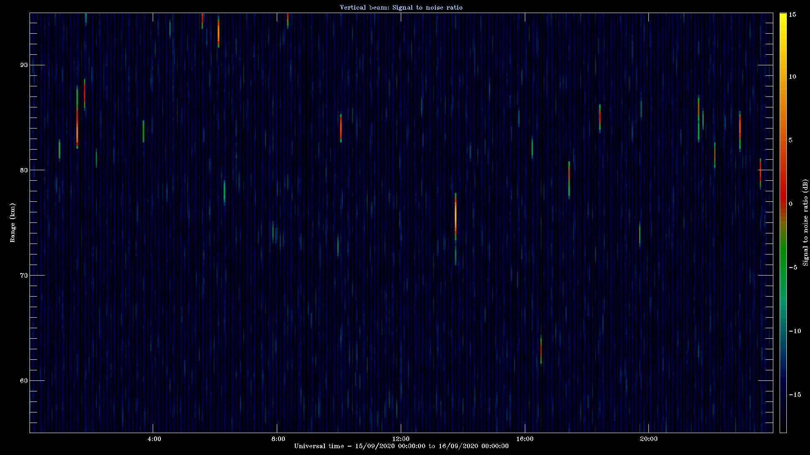810x455 pixels.
Task: Click the orange echo near 10:00 at 84 km
Action: [x=341, y=128]
